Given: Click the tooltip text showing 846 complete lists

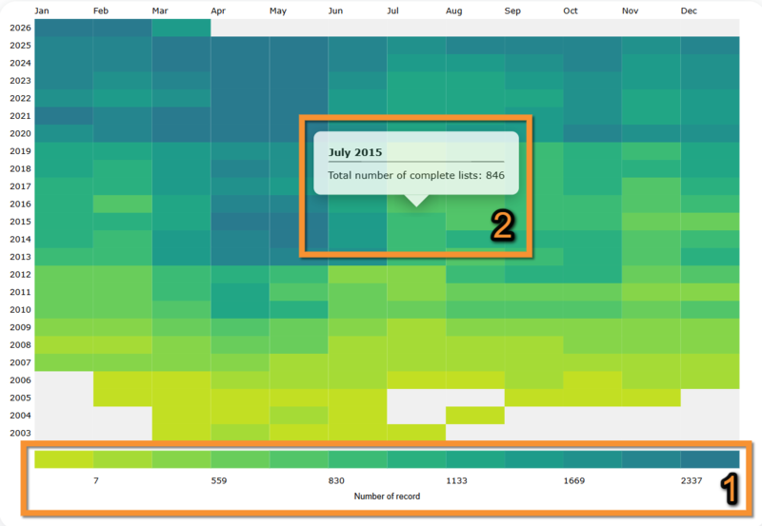Looking at the screenshot, I should pos(415,176).
